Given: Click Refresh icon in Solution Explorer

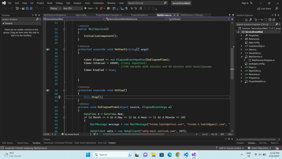Looking at the screenshot, I should [x=266, y=20].
